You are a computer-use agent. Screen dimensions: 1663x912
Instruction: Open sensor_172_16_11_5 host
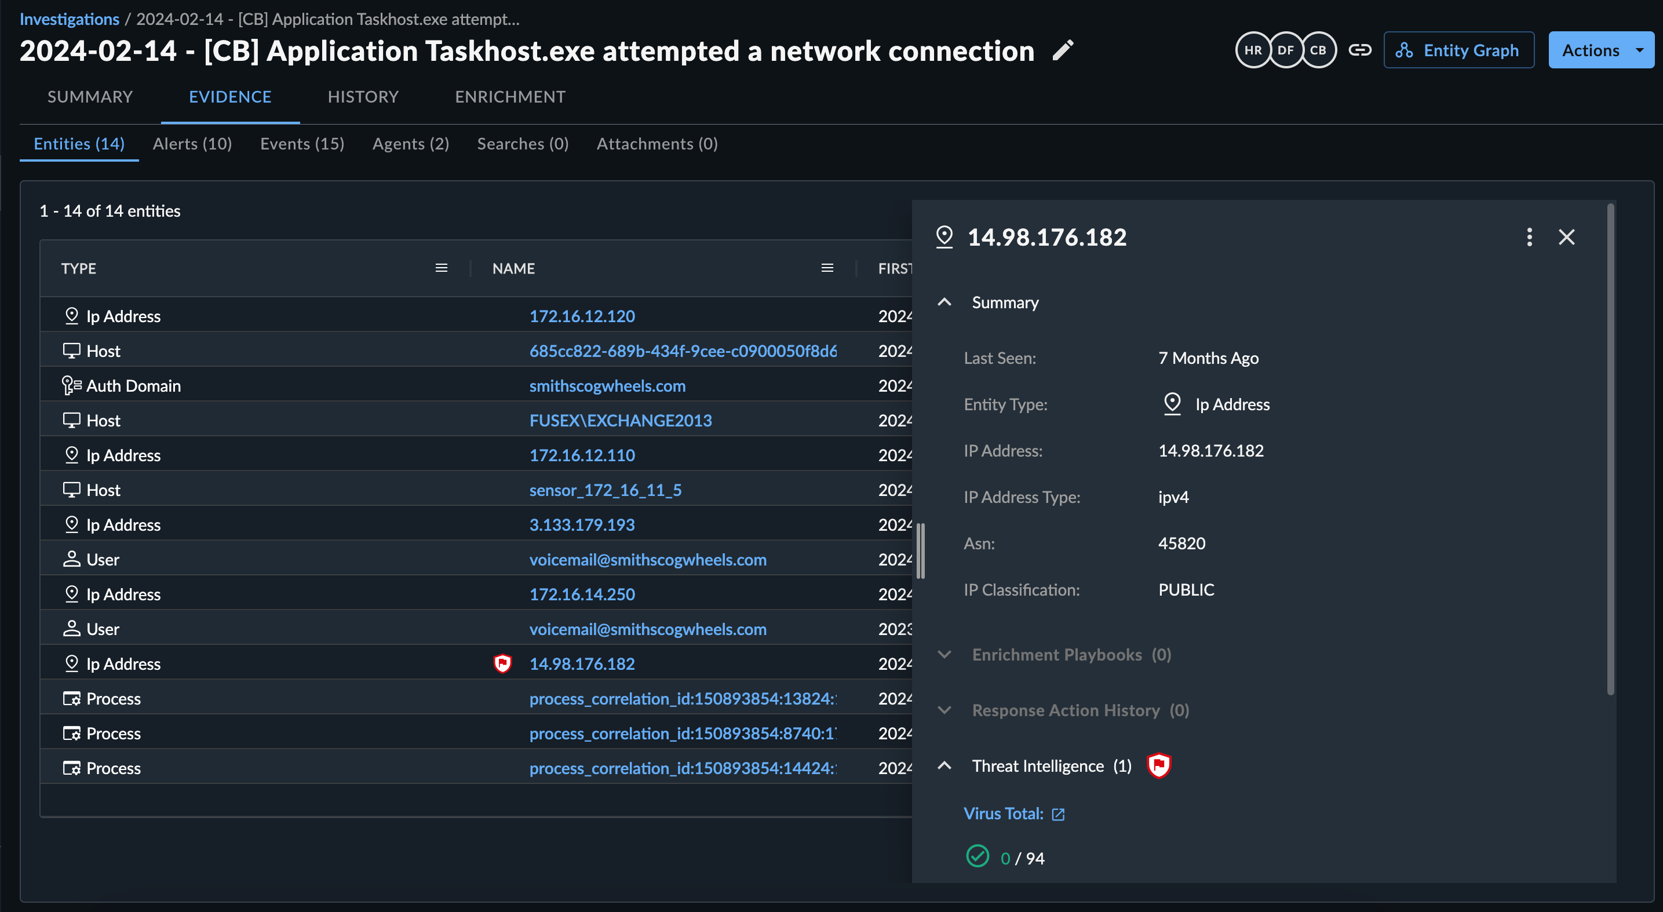click(606, 490)
